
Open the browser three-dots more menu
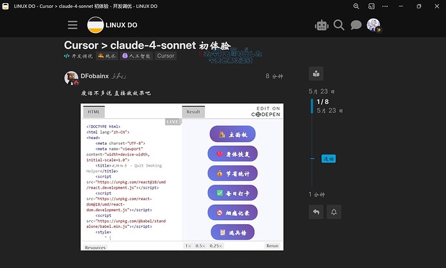pos(385,6)
